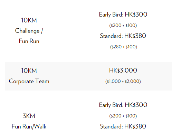Click the 10KM Challenge heading text

pos(29,20)
